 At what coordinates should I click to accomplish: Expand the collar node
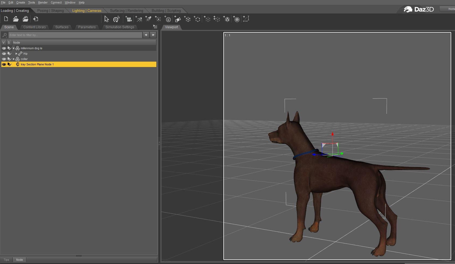tap(14, 59)
